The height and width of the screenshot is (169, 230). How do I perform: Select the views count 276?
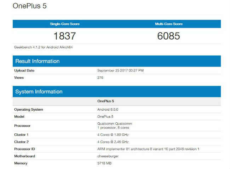[x=100, y=78]
